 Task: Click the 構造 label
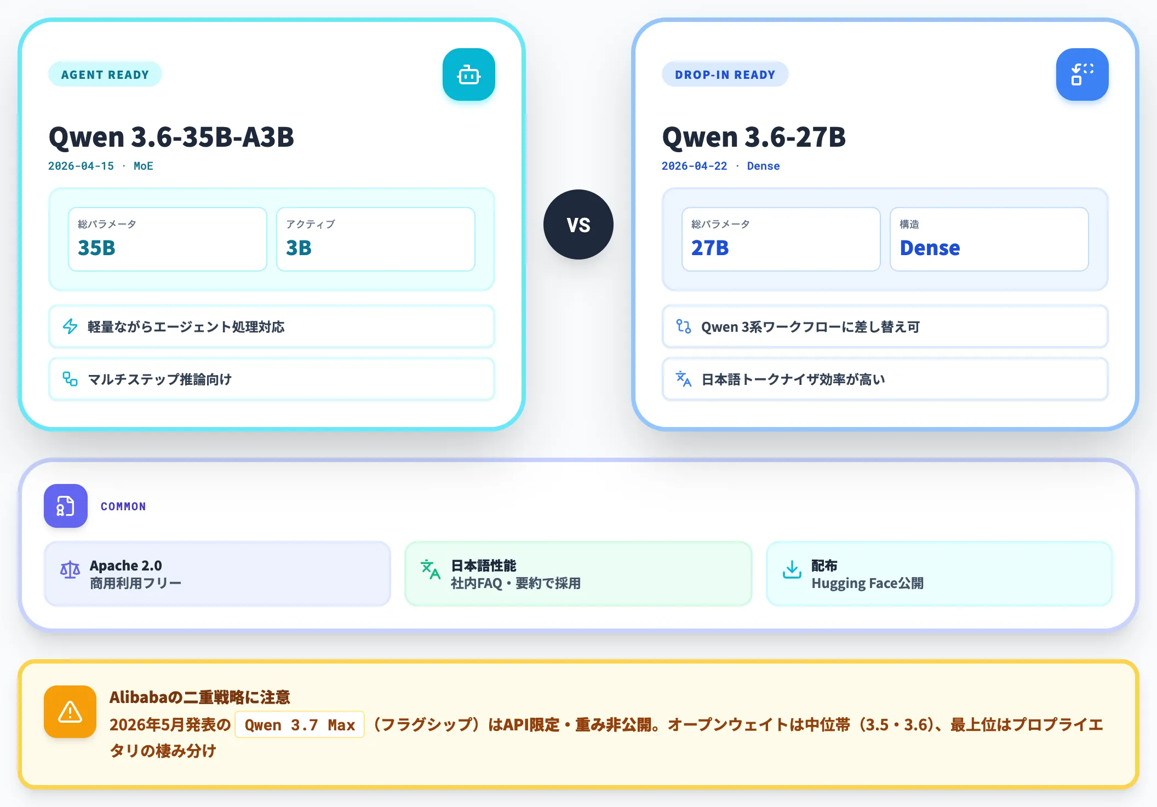909,224
